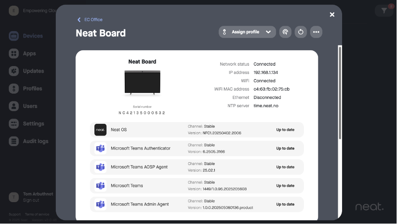Click Teams AOSP Agent Up to date status

click(285, 167)
